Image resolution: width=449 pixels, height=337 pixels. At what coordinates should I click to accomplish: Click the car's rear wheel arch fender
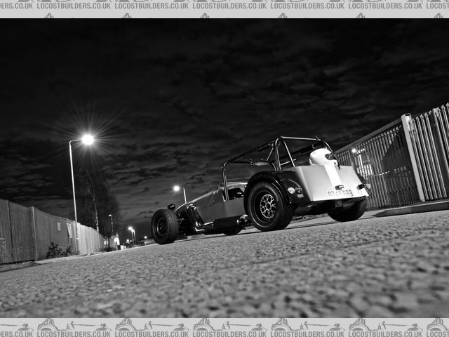pyautogui.click(x=281, y=179)
